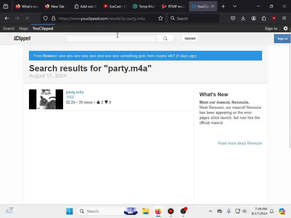The width and height of the screenshot is (291, 218).
Task: Open Read more about Revoozie link
Action: pyautogui.click(x=240, y=143)
